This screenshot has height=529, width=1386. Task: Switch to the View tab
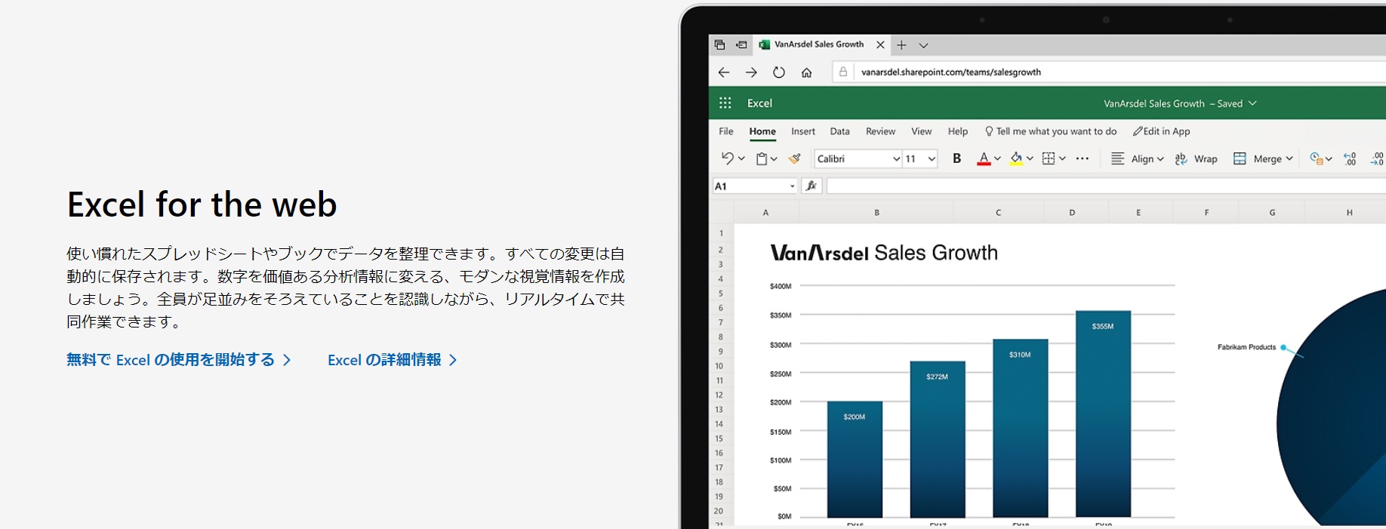(x=921, y=131)
